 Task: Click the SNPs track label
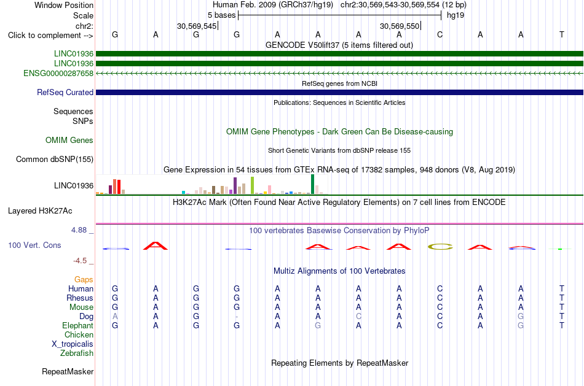coord(83,122)
